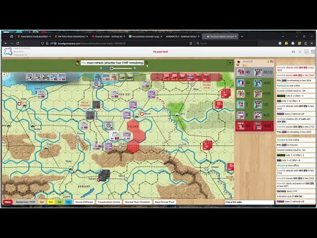Focus the Chat at this table field
The width and height of the screenshot is (317, 238).
coord(250,202)
